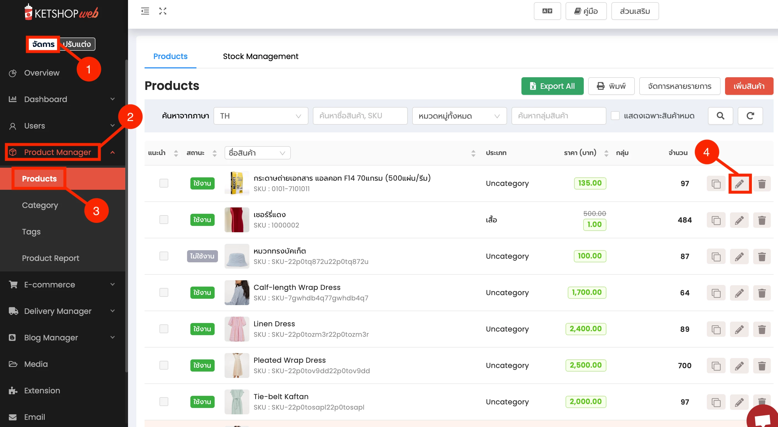The width and height of the screenshot is (778, 427).
Task: Duplicate the กระดาษถ่ายเอกสาร product
Action: point(716,184)
